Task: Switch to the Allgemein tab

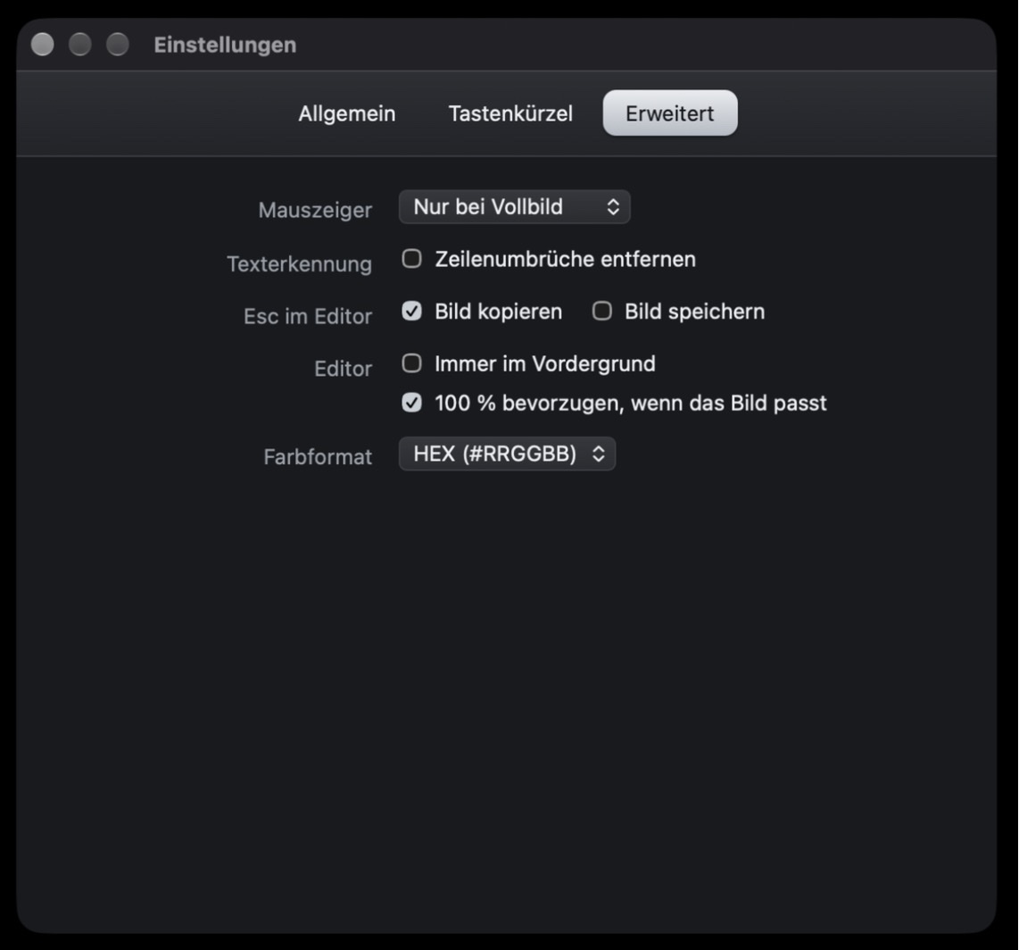Action: click(x=346, y=113)
